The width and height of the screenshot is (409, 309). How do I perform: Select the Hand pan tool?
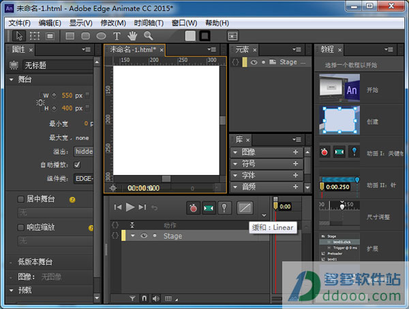coord(132,36)
